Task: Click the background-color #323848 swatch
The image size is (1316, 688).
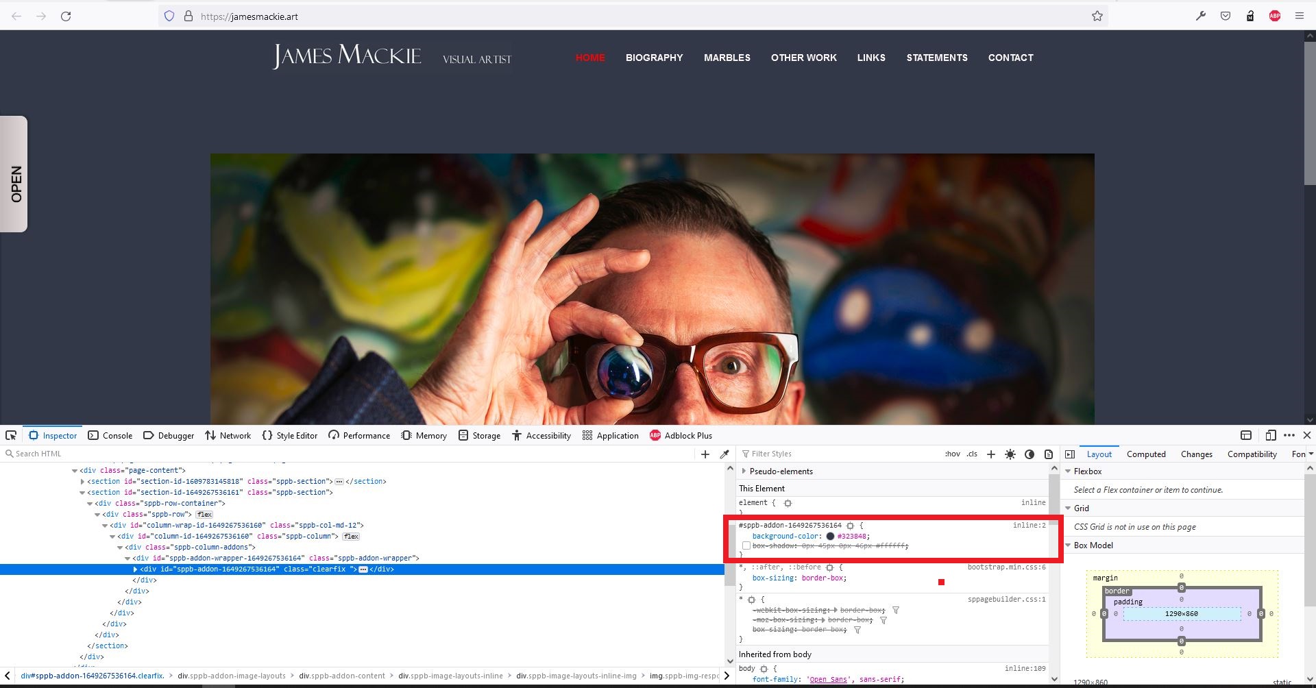Action: coord(830,537)
